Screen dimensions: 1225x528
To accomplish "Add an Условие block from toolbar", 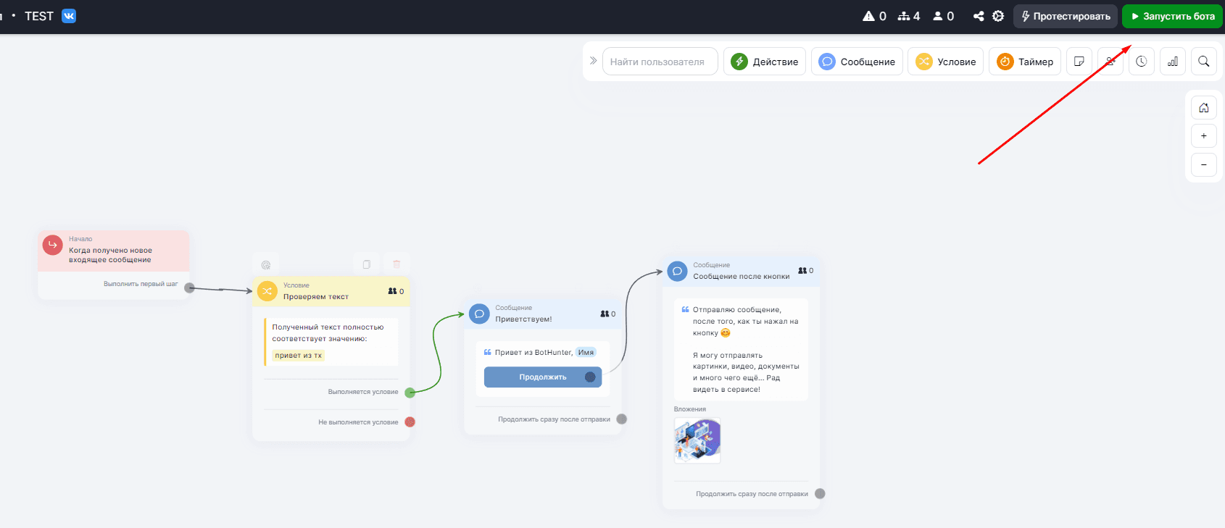I will tap(945, 62).
